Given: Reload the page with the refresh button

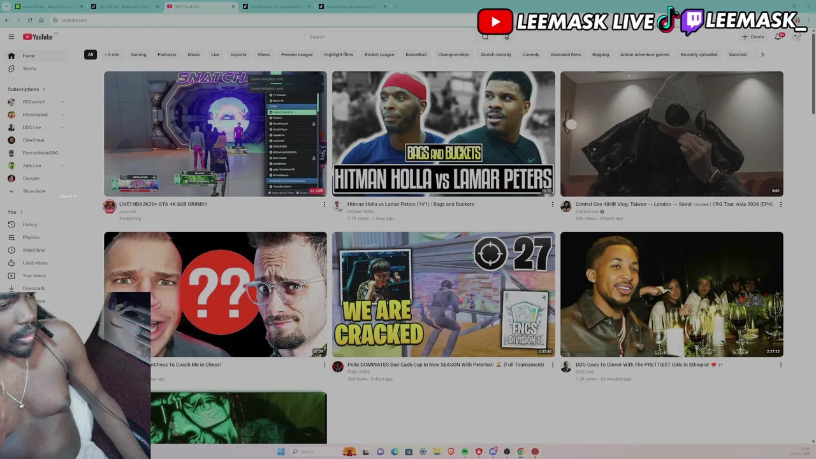Looking at the screenshot, I should click(x=29, y=20).
